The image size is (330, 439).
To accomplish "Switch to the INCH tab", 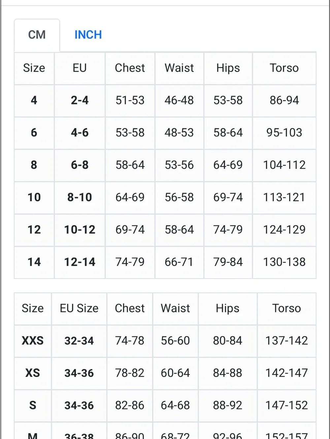I will pyautogui.click(x=88, y=35).
